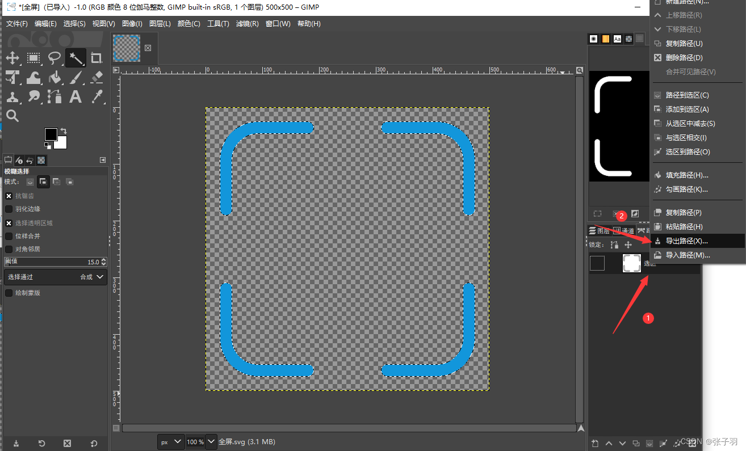Click 导出路径(X)... in context menu
746x451 pixels.
(x=697, y=241)
